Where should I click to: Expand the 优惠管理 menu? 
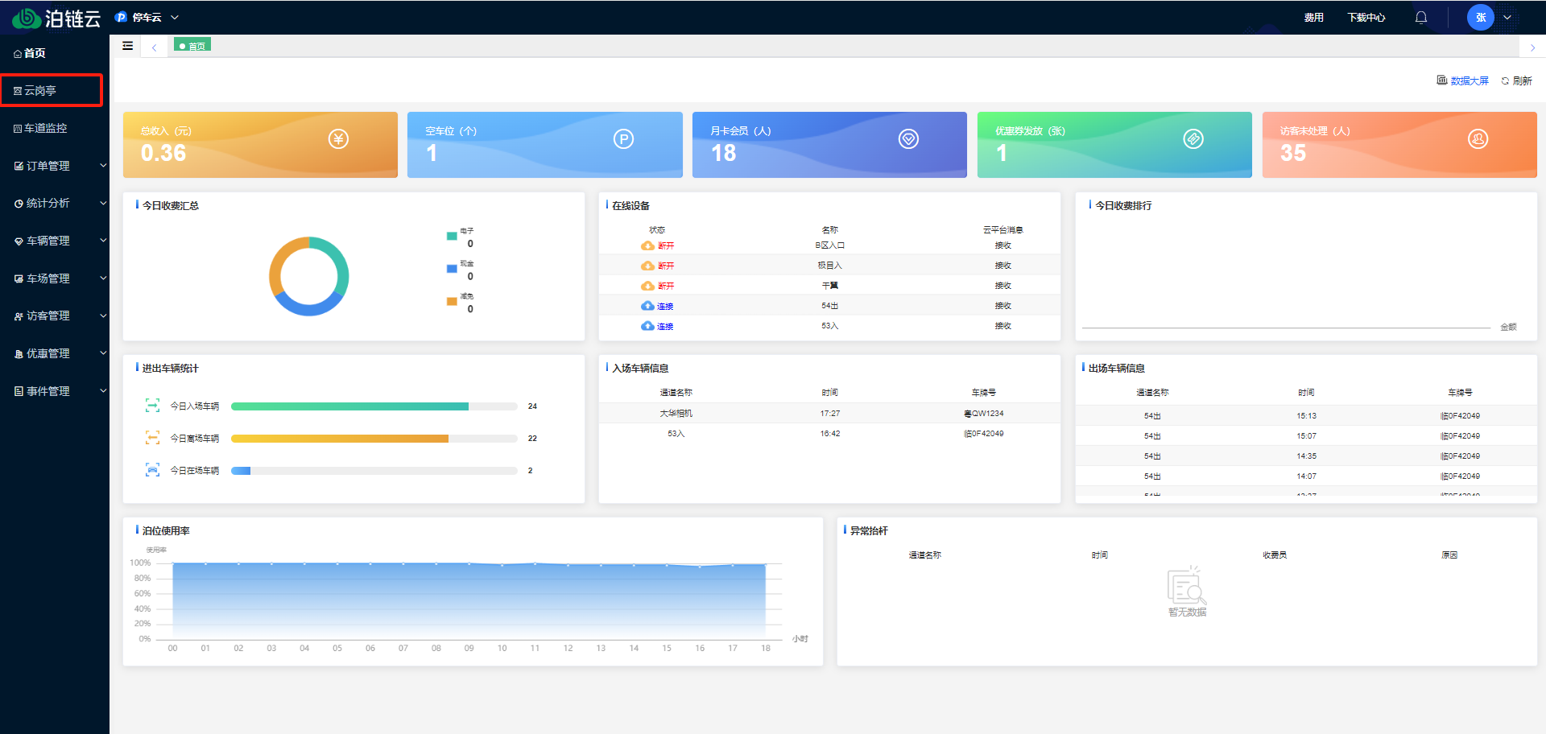click(x=55, y=353)
